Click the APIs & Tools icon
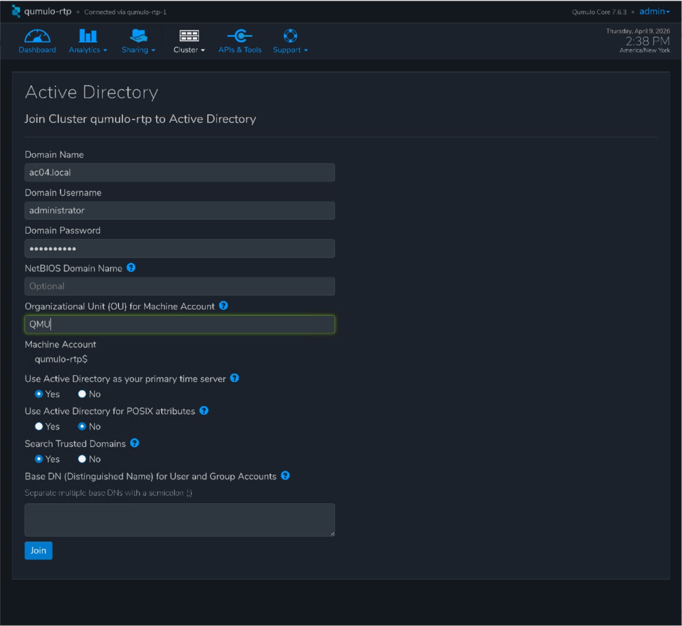 coord(240,36)
